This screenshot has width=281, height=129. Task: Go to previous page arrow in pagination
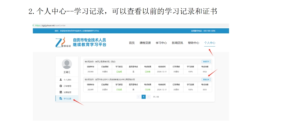tap(138, 97)
